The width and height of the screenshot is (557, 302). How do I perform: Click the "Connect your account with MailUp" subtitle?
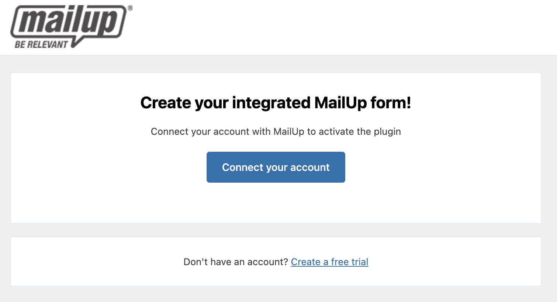click(276, 131)
